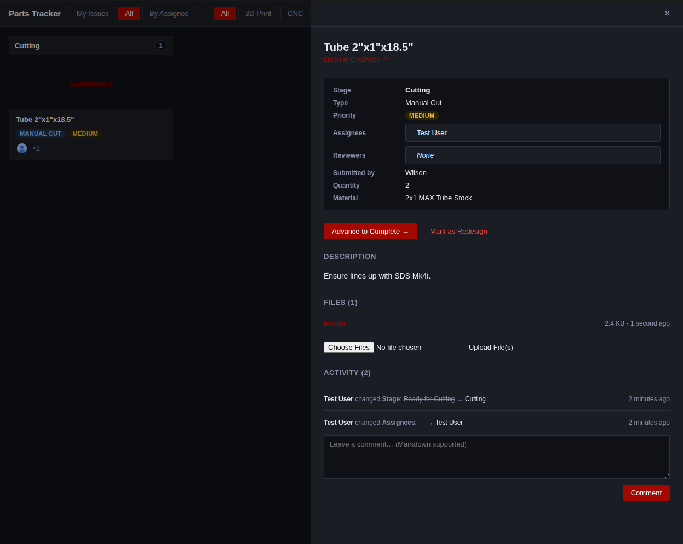Click the MEDIUM tag on the Tube card
This screenshot has width=683, height=544.
point(85,134)
